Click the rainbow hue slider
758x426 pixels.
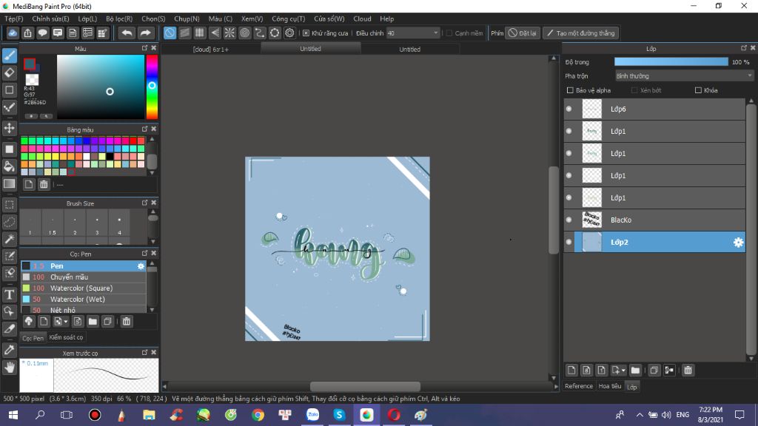152,87
